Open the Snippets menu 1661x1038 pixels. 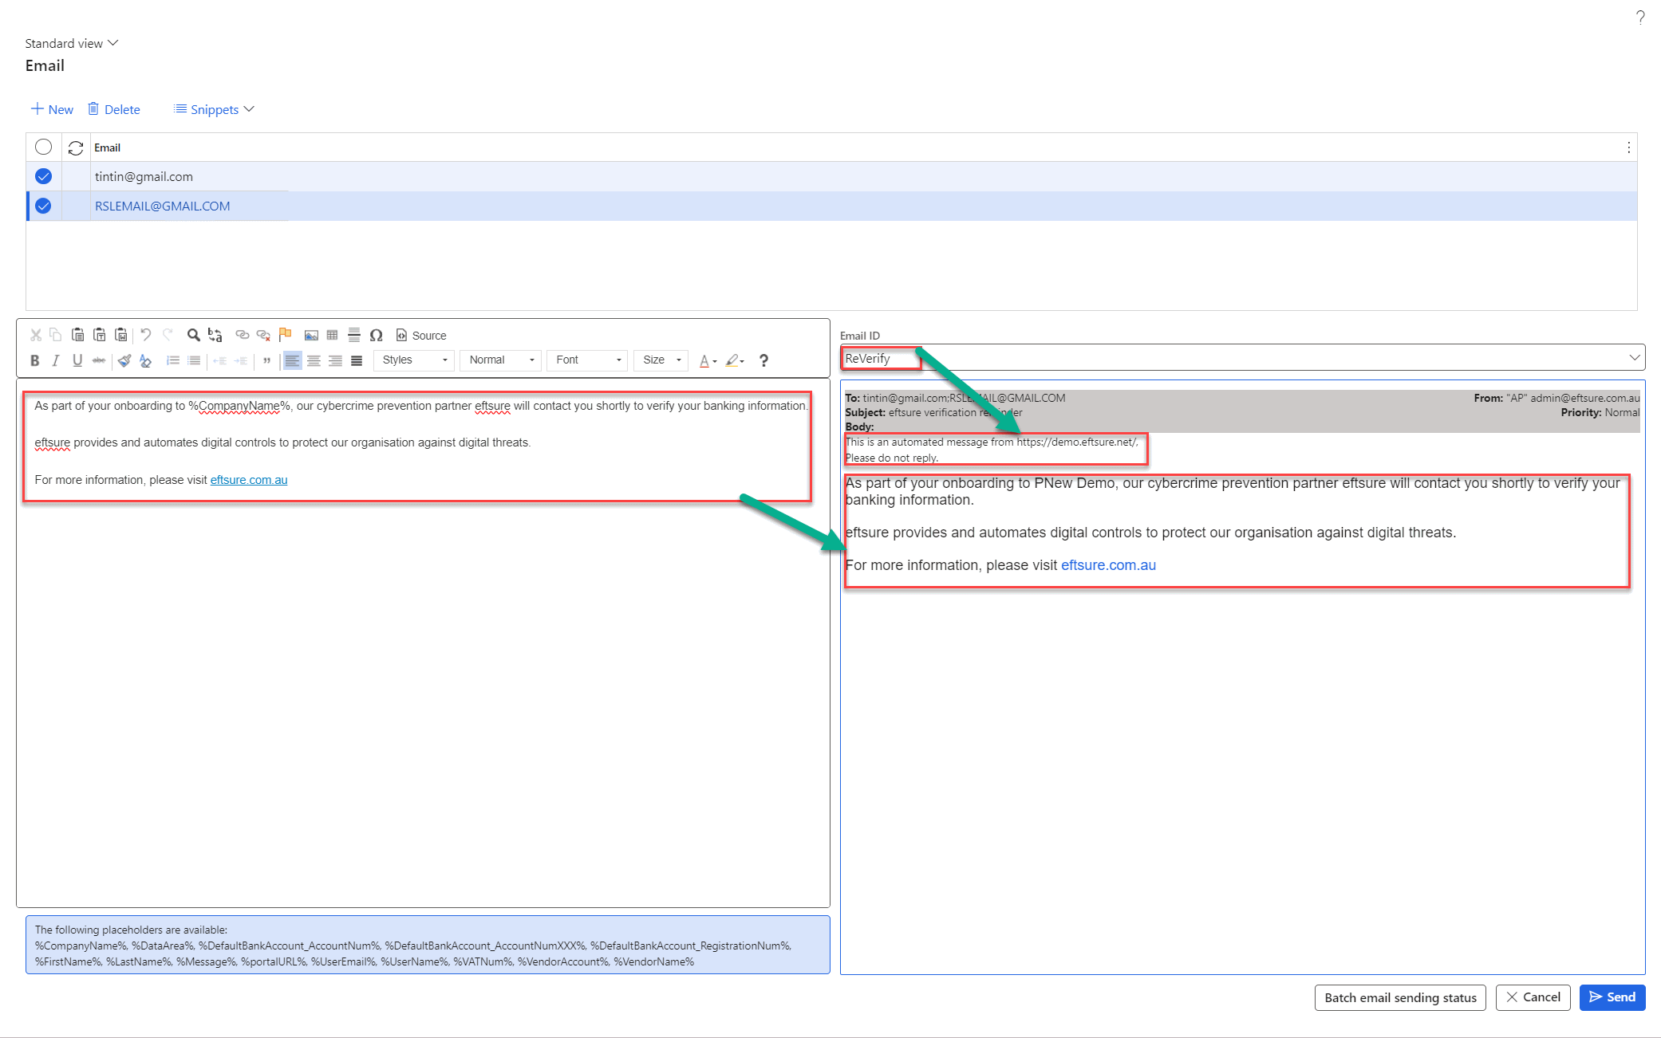[214, 109]
